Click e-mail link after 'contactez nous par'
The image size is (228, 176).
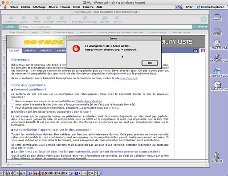click(x=114, y=108)
